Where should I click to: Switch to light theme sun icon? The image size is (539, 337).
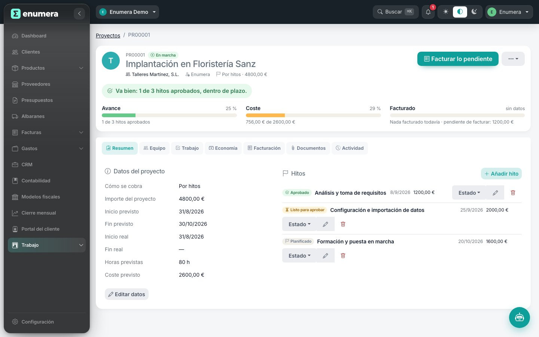coord(445,12)
